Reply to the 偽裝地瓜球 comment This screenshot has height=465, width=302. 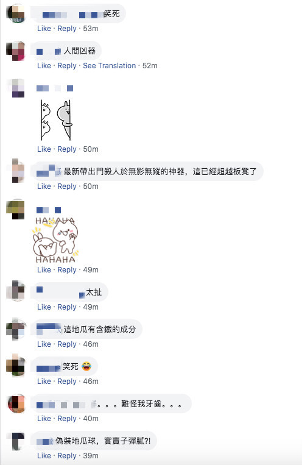[x=67, y=455]
